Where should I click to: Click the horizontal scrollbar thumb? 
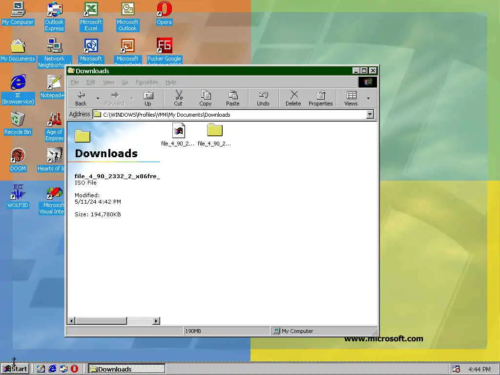(101, 321)
